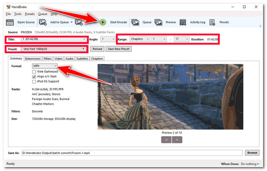Viewport: 267px width, 171px height.
Task: Maximize the HandBrake window
Action: (x=244, y=7)
